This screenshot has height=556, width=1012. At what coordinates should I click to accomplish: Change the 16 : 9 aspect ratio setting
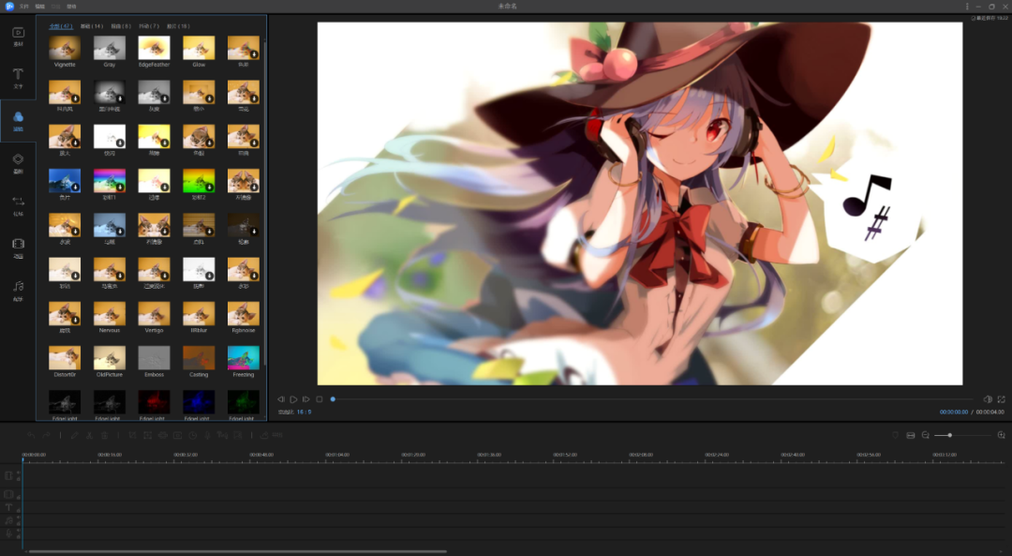coord(304,412)
